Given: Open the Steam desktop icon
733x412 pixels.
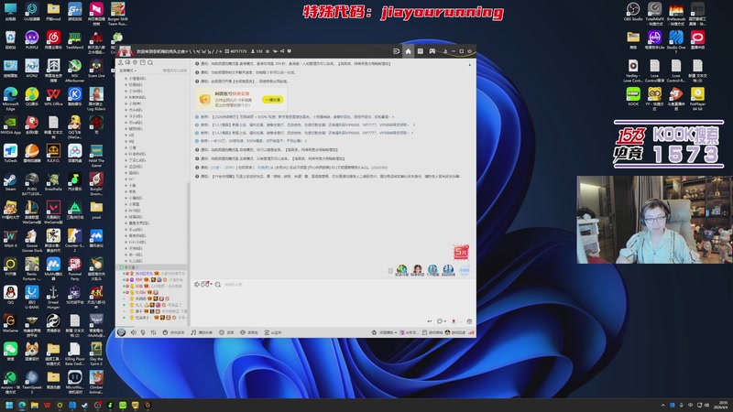Looking at the screenshot, I should [x=10, y=182].
